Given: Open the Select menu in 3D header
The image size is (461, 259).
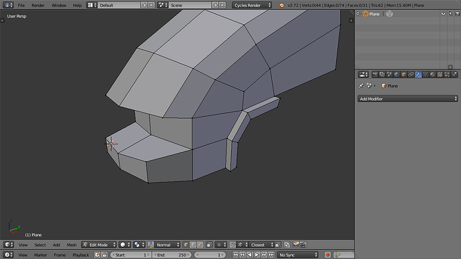Looking at the screenshot, I should point(40,244).
